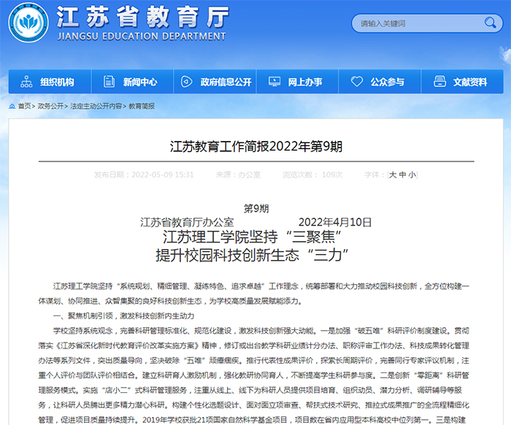Image resolution: width=511 pixels, height=425 pixels.
Task: Set font size to small (小)
Action: coord(412,175)
